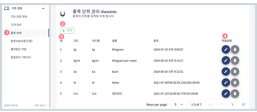Screen dimensions: 257x112
Task: Select 알루미늄비중(단중) in sidebar
Action: coord(22,41)
